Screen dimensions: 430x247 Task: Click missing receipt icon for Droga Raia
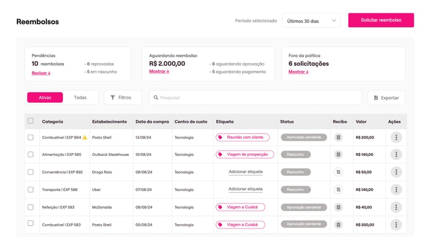tap(338, 172)
